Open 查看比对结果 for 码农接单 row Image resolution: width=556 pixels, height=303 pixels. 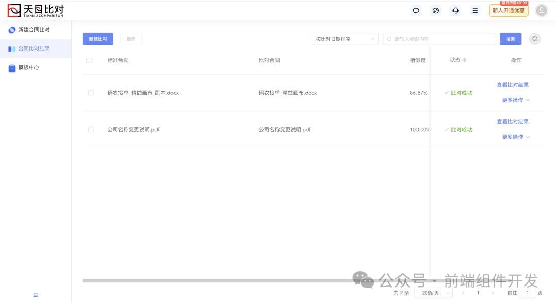click(x=513, y=85)
